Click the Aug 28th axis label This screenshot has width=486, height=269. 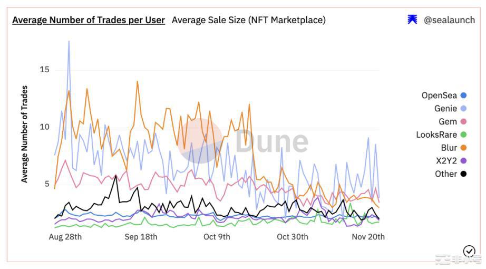(65, 237)
